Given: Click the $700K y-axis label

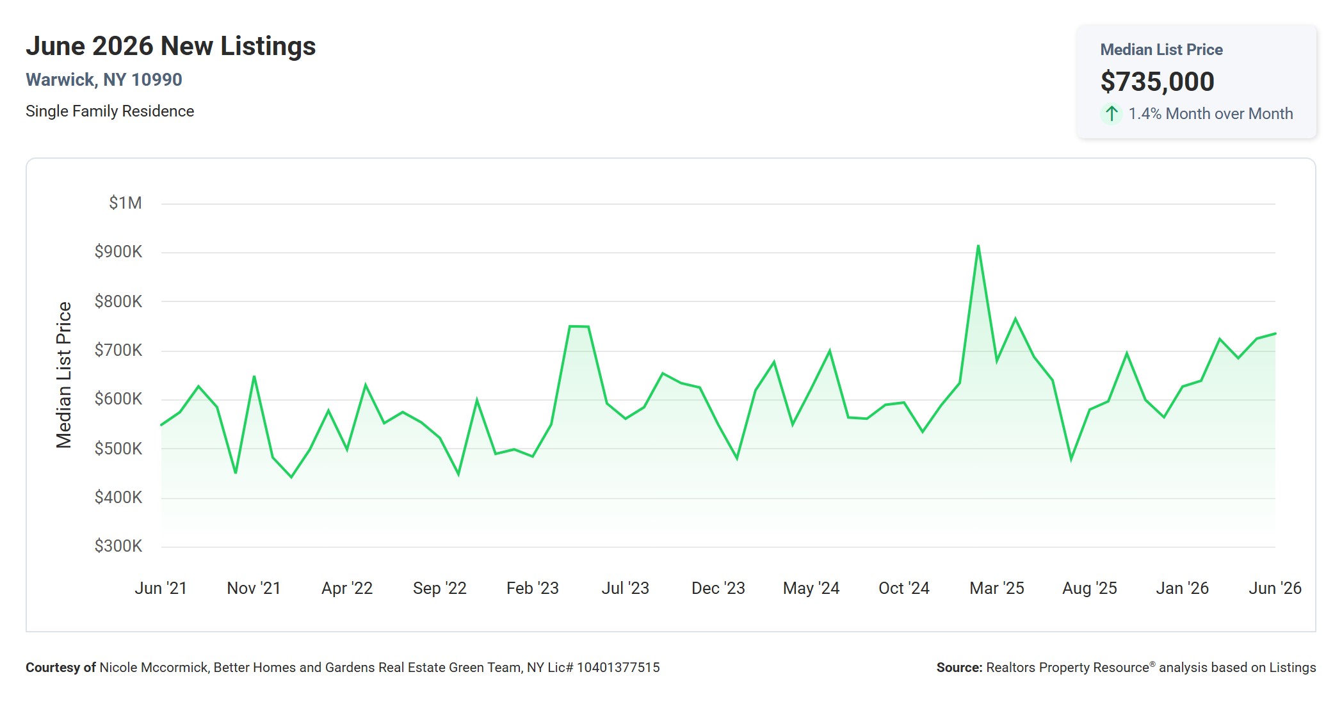Looking at the screenshot, I should point(118,350).
